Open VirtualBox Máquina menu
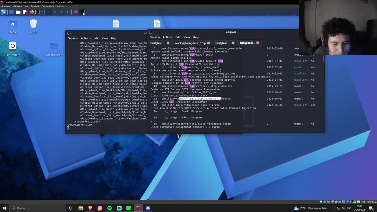Image resolution: width=377 pixels, height=212 pixels. [x=17, y=6]
